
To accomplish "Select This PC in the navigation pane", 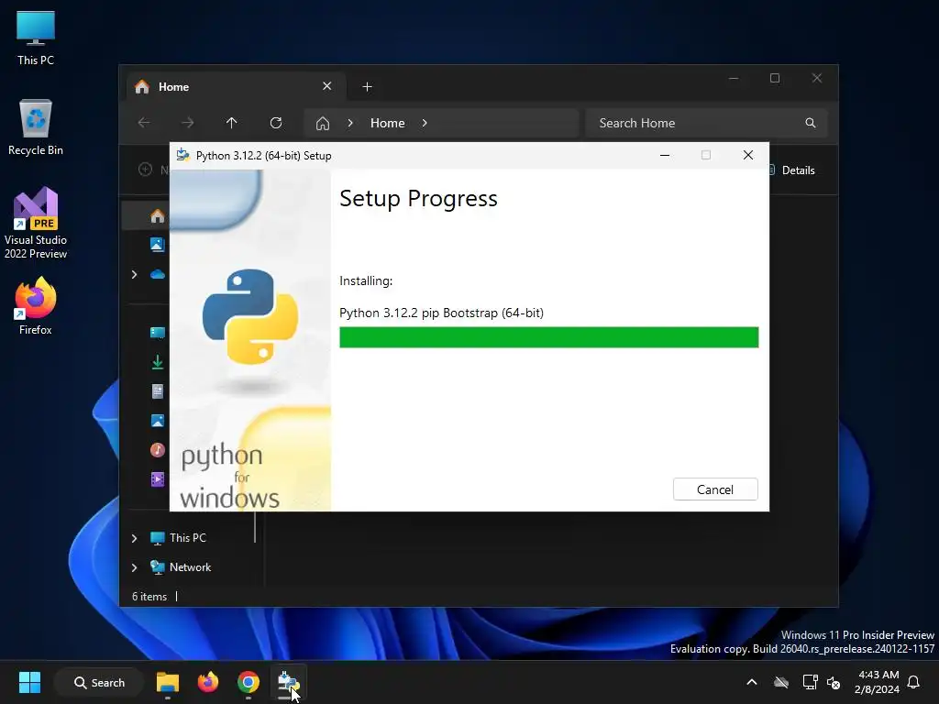I will [x=187, y=537].
